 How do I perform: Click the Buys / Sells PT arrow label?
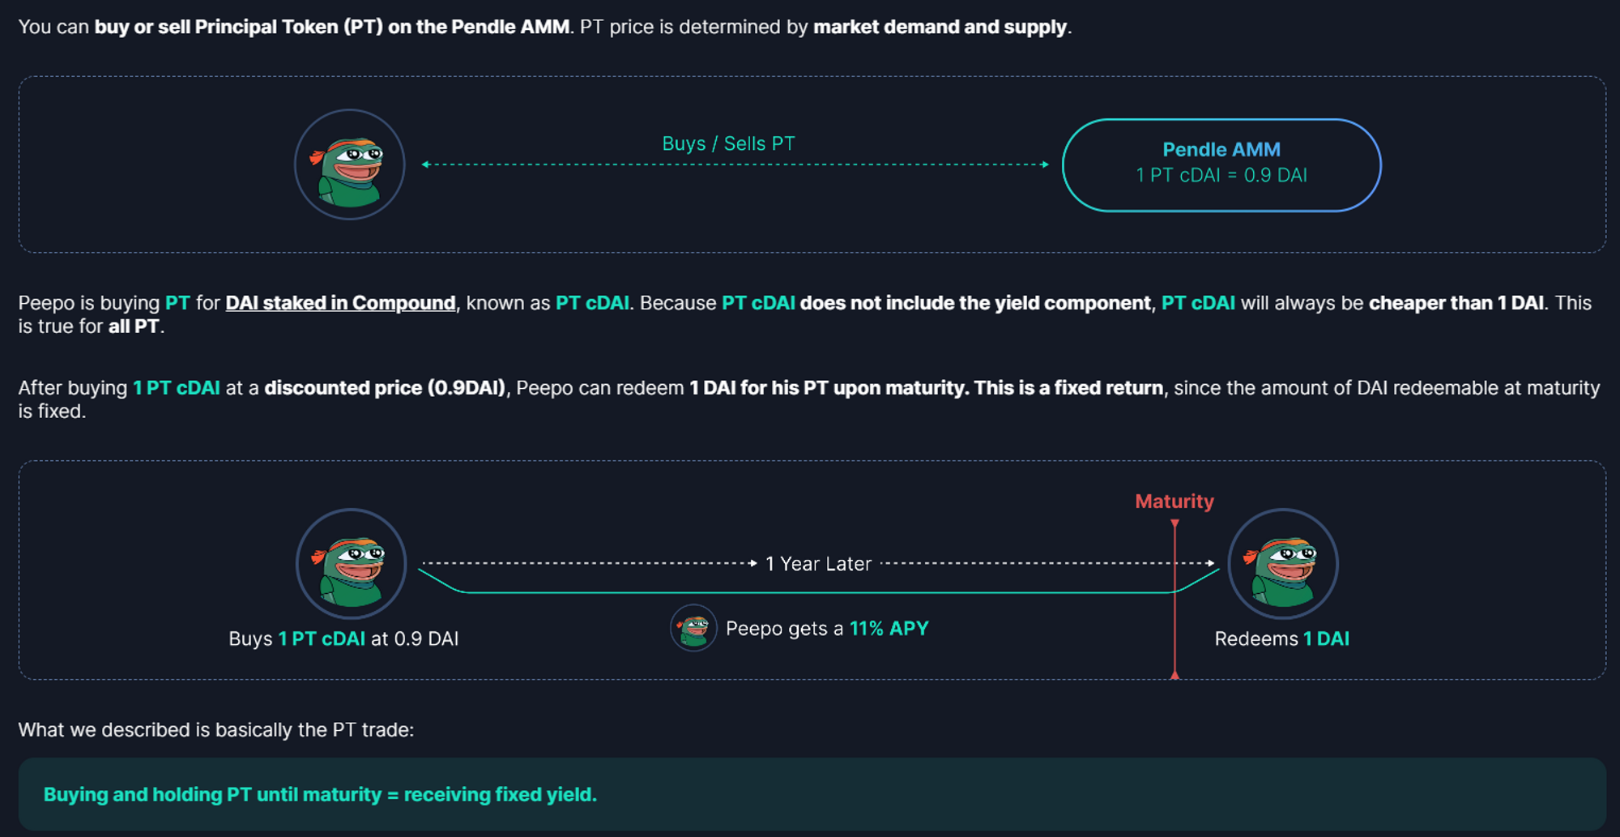tap(728, 144)
